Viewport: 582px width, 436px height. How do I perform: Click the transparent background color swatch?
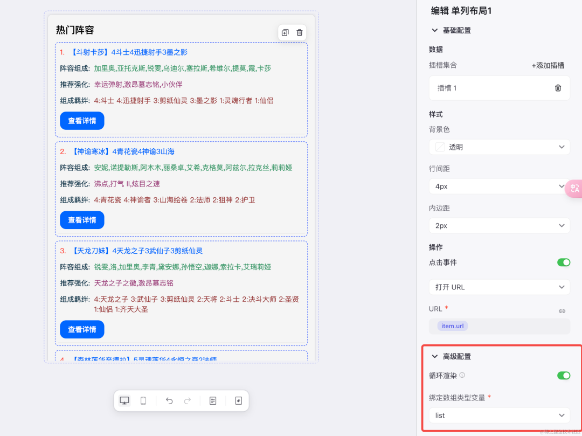440,147
